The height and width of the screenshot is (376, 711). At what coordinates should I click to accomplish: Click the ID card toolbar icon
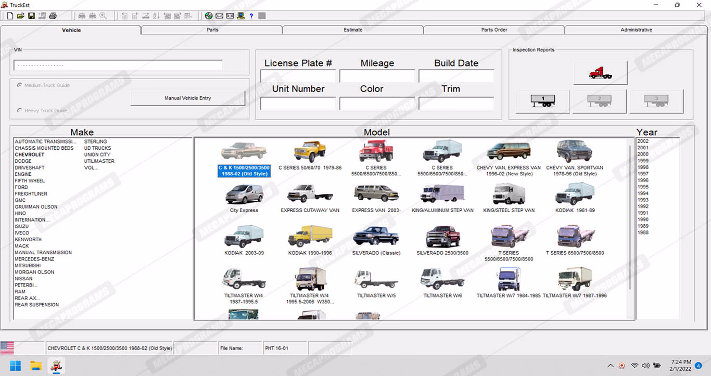pyautogui.click(x=230, y=16)
